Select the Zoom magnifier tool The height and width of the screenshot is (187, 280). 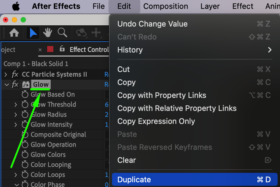tap(62, 33)
